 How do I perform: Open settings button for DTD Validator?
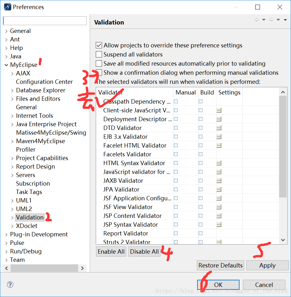(x=219, y=128)
